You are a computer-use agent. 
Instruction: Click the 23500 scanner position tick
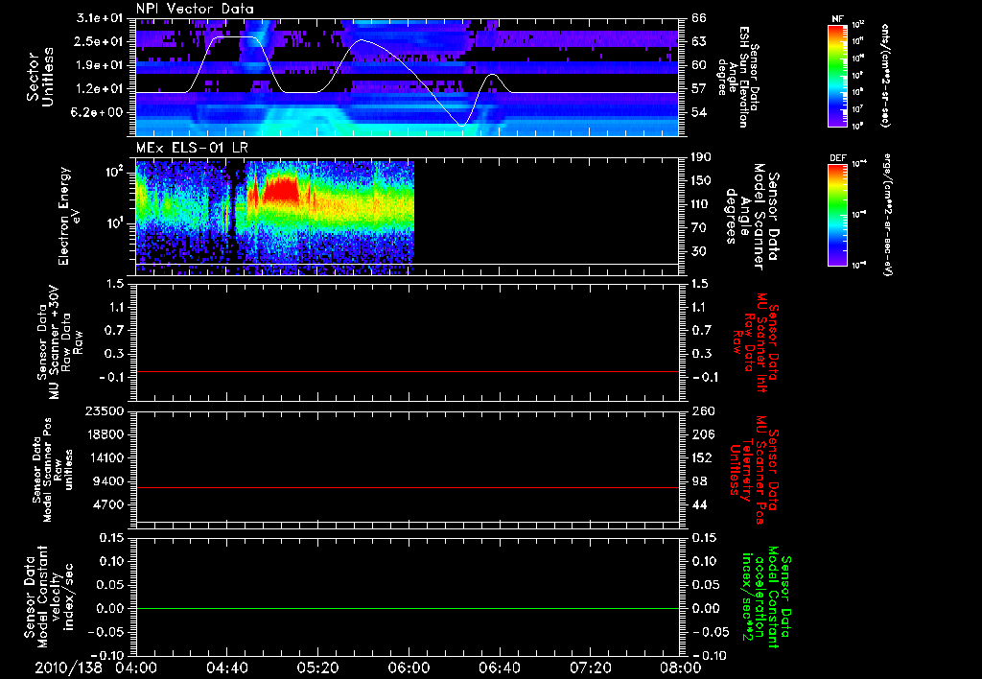[105, 411]
